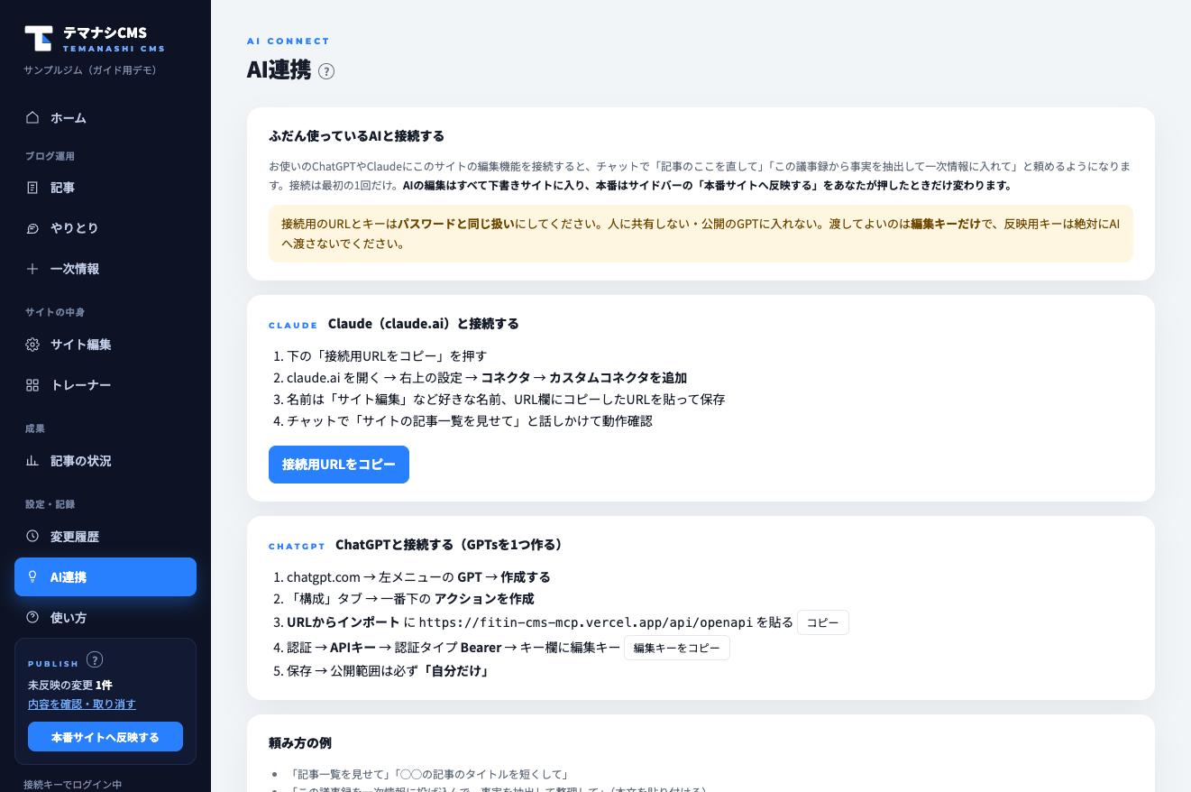The width and height of the screenshot is (1191, 792).
Task: Click the 記事の状況 bar chart icon
Action: click(32, 461)
